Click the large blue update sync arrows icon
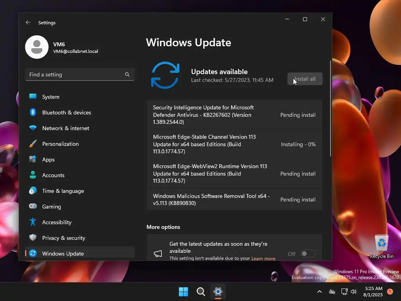Screen dimensions: 401x301 (x=166, y=75)
